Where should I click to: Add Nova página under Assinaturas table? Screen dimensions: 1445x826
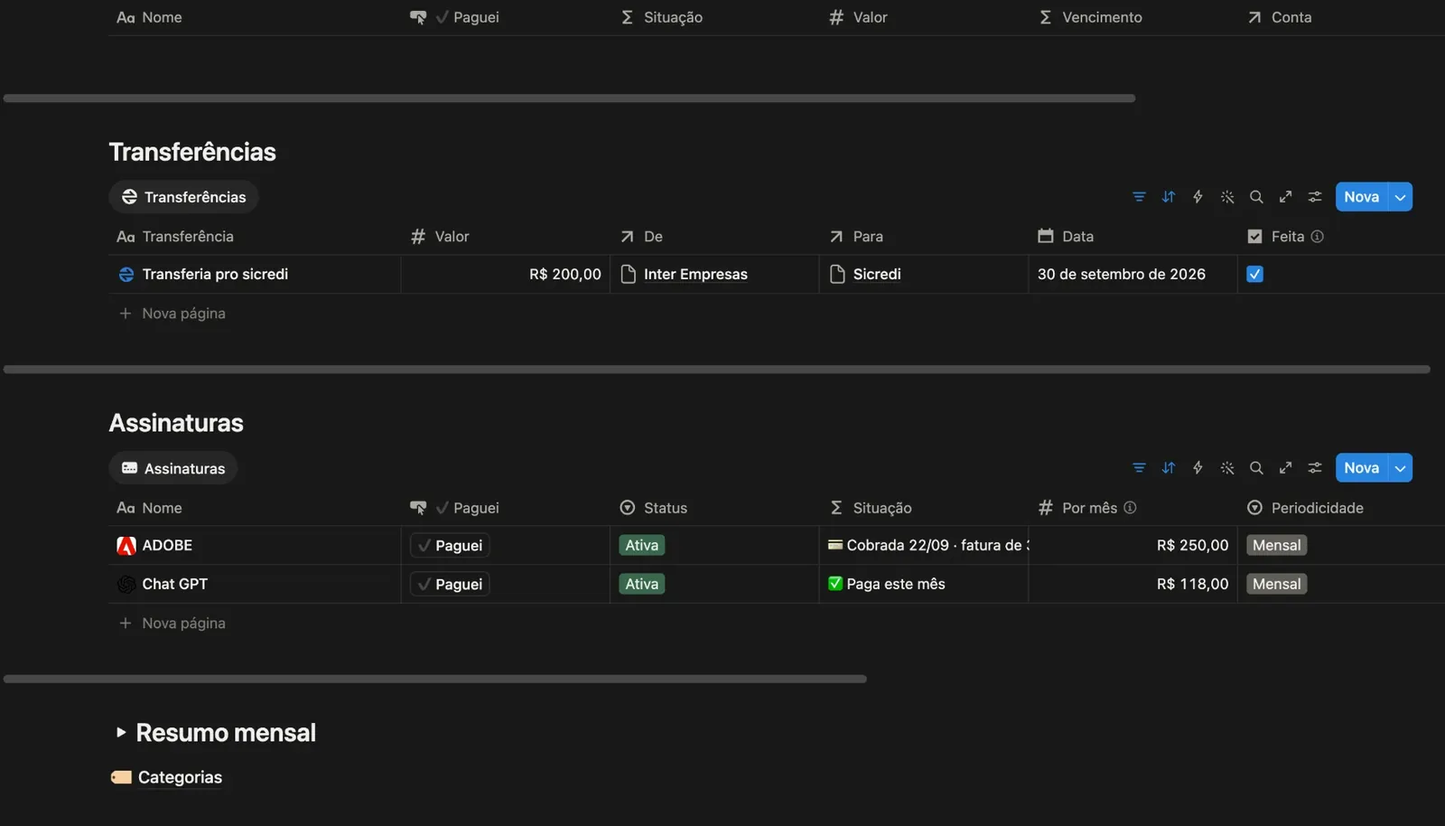coord(172,624)
